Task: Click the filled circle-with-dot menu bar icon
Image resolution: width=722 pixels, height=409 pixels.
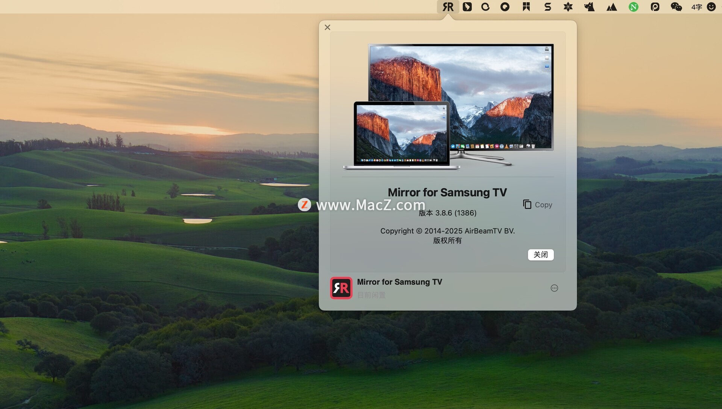Action: (505, 7)
